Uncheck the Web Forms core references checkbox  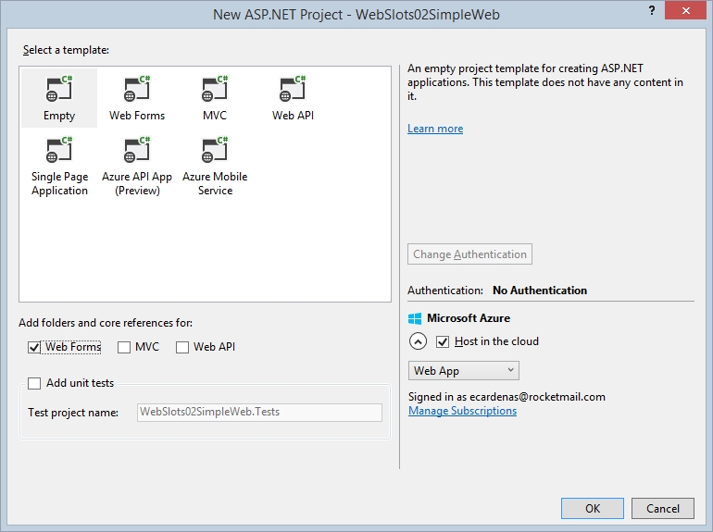pos(34,348)
